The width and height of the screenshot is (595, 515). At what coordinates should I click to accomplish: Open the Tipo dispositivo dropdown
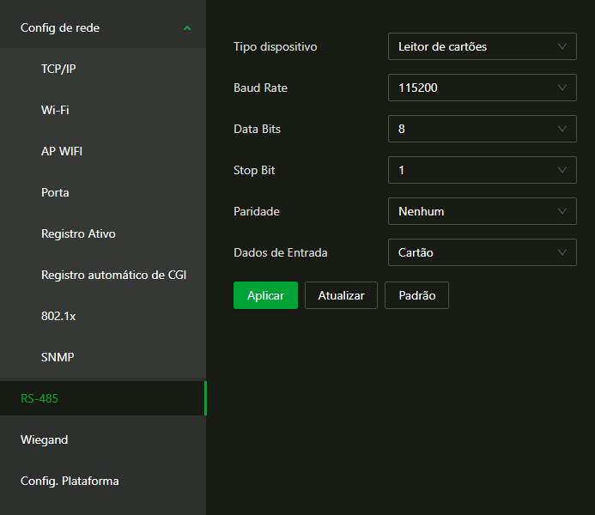(483, 46)
